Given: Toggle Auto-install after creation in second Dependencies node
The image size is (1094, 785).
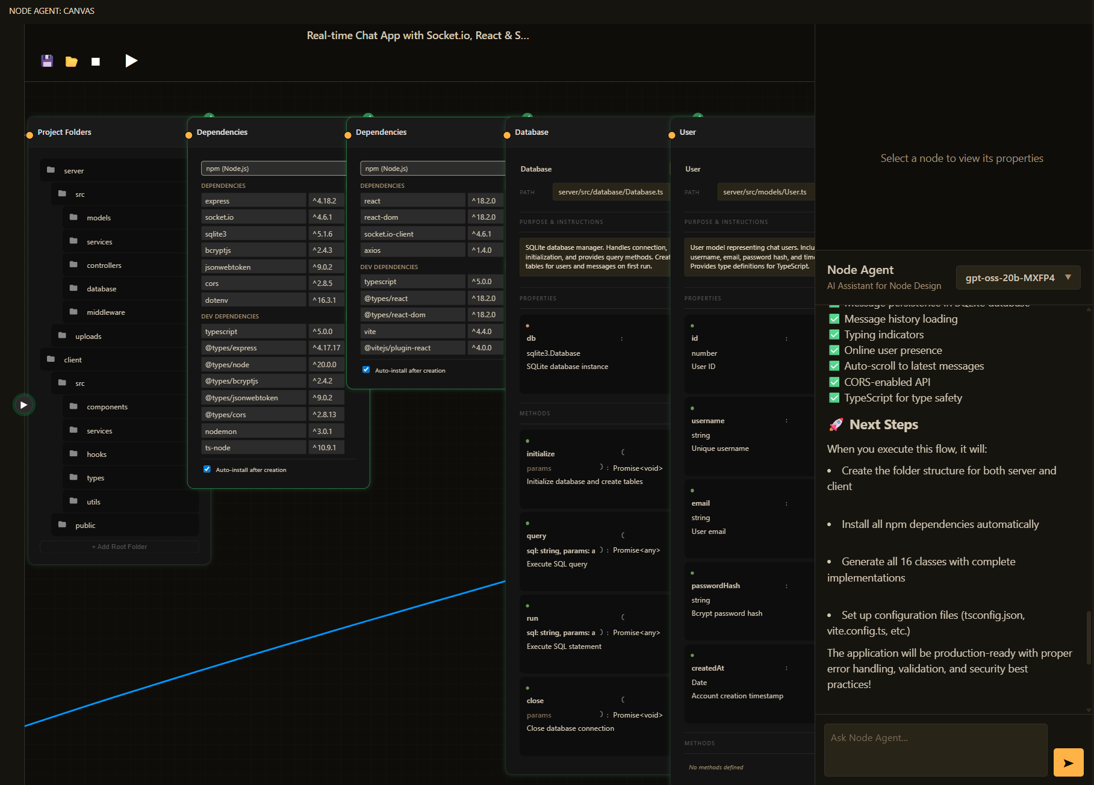Looking at the screenshot, I should (366, 370).
